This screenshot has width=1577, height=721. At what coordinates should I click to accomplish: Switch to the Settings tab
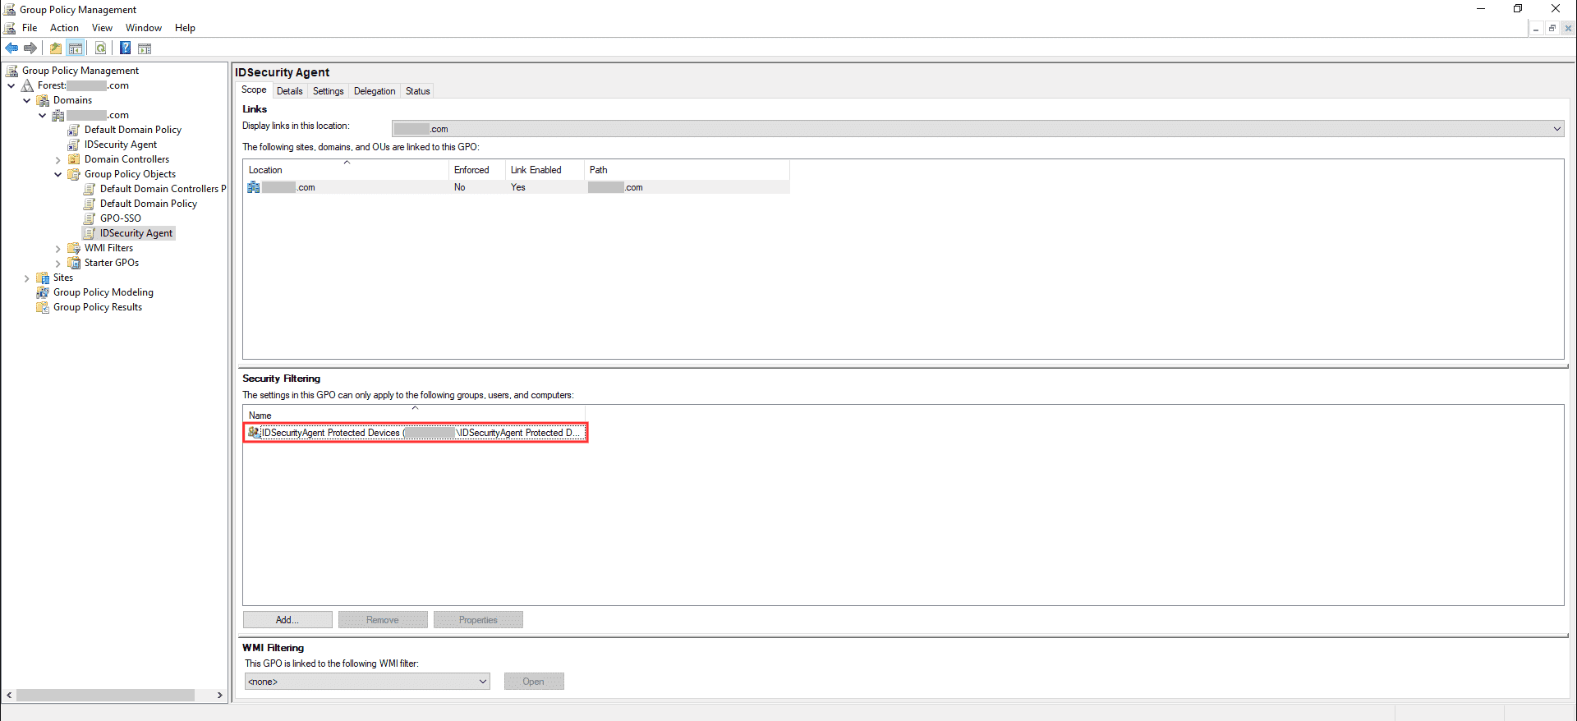coord(329,91)
